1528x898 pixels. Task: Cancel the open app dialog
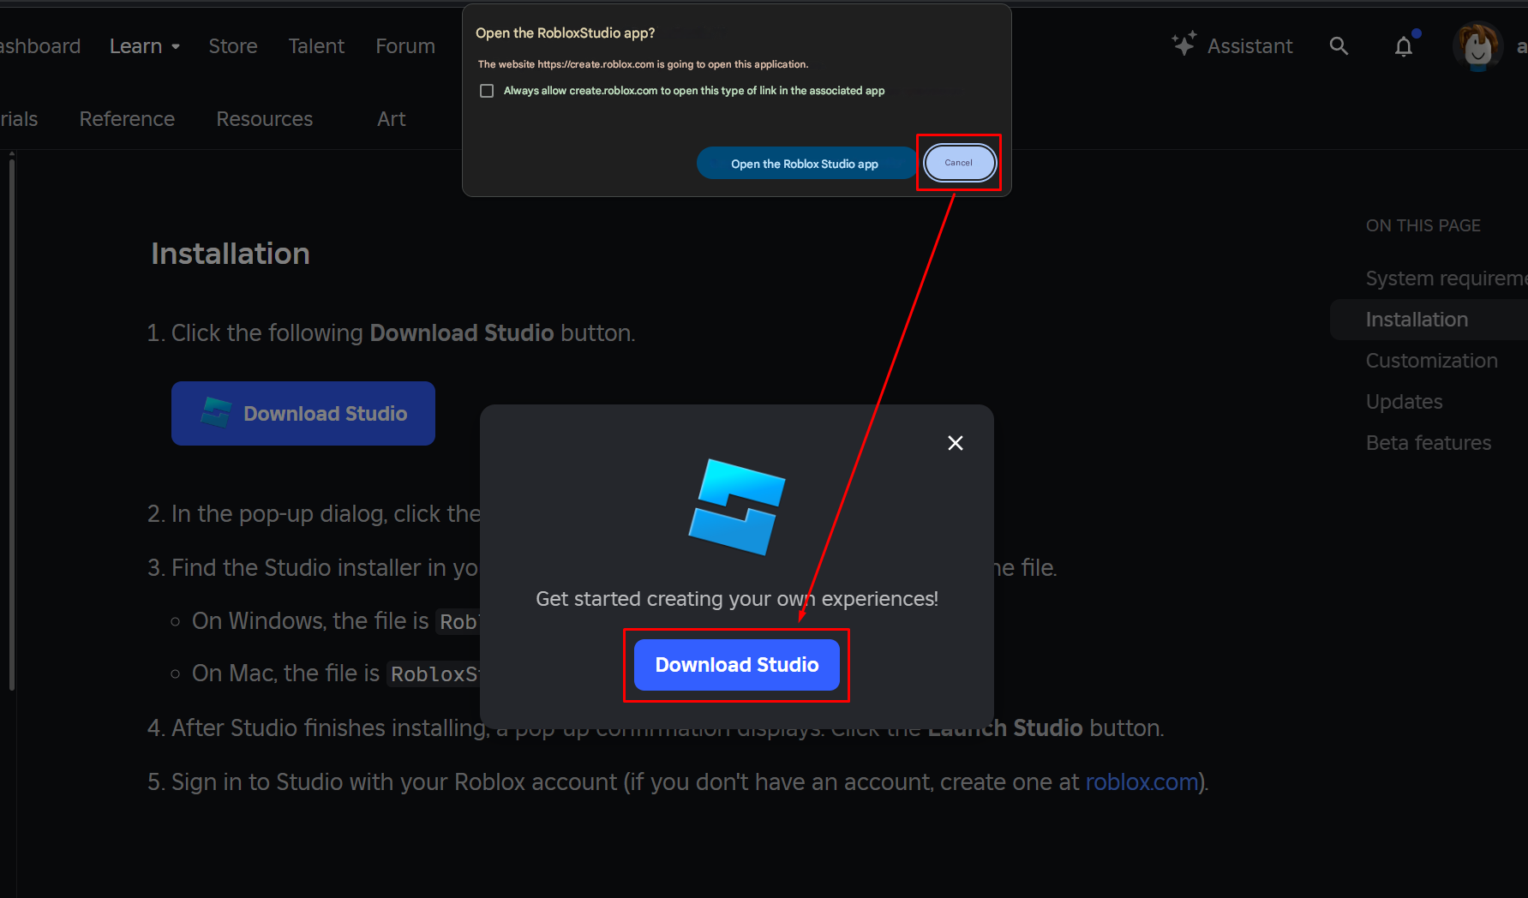(959, 163)
